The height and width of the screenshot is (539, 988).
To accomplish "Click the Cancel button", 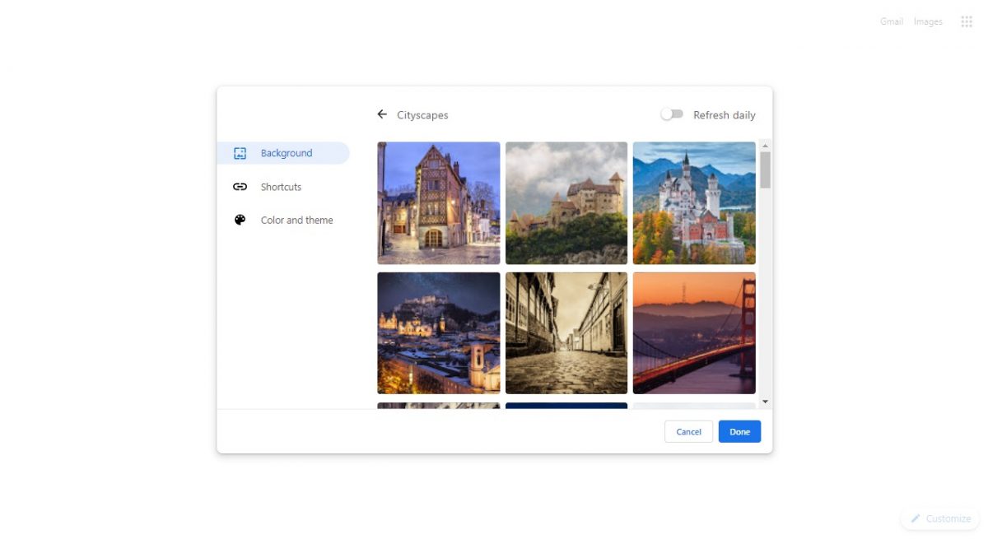I will click(x=688, y=431).
